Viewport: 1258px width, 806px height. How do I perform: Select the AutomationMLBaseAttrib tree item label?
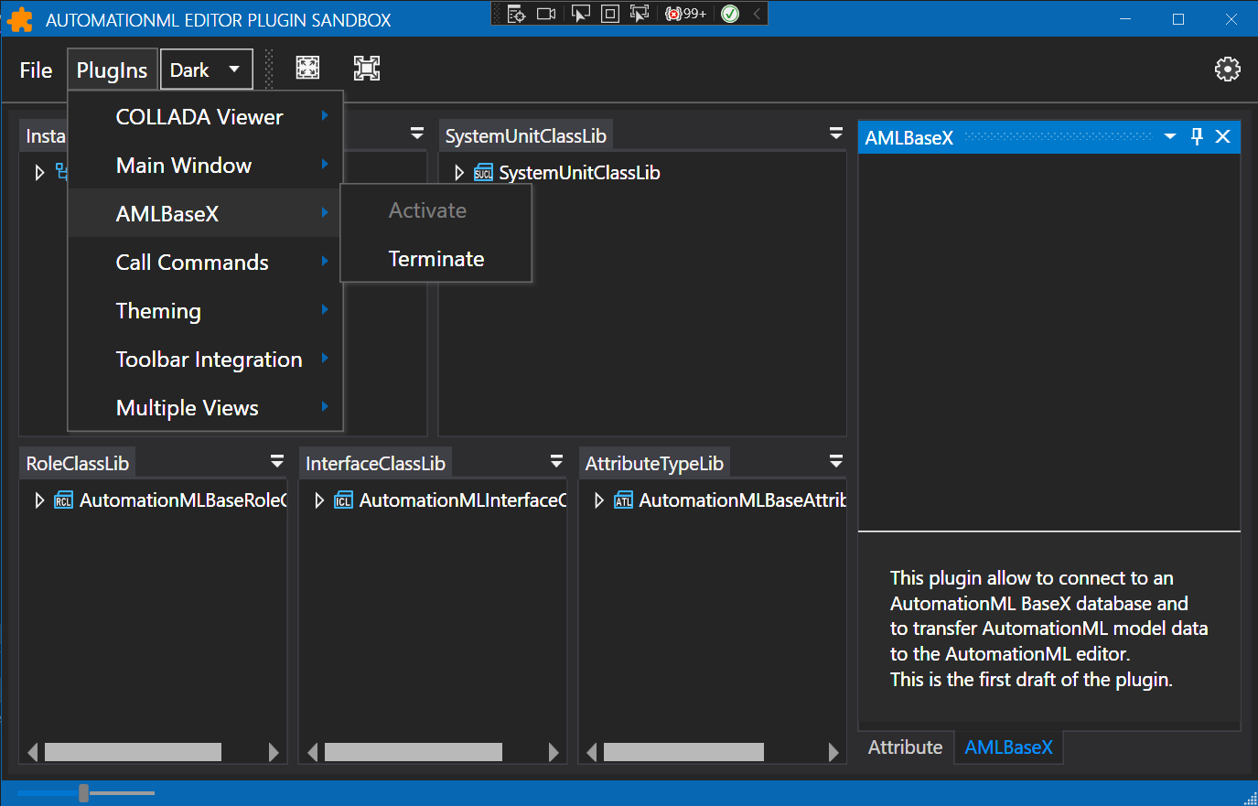[x=742, y=500]
